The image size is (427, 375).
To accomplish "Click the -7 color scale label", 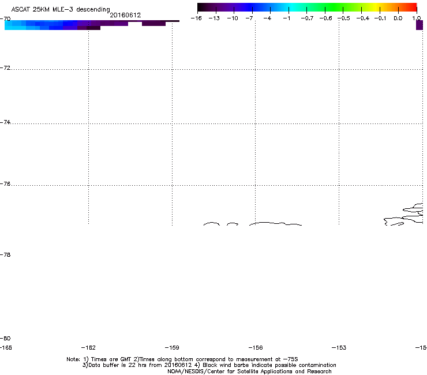I will 249,18.
